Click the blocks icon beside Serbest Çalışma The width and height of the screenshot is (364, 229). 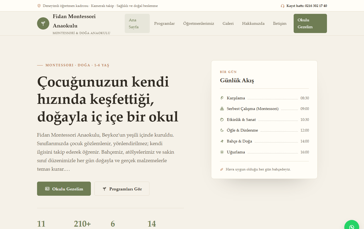(222, 109)
